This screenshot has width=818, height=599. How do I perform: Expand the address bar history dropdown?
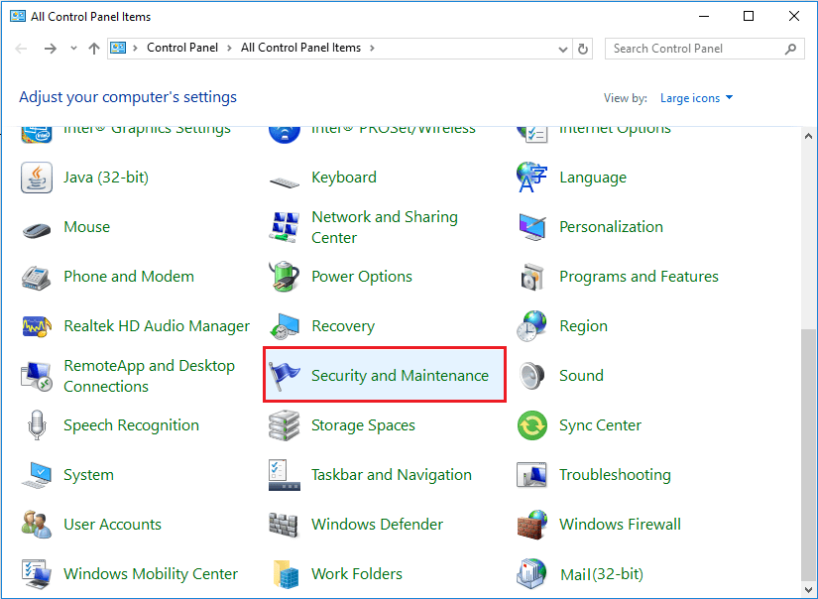click(x=563, y=49)
